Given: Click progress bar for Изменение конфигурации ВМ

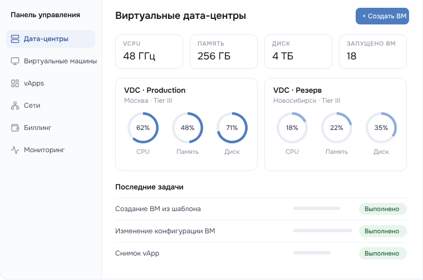Looking at the screenshot, I should pos(323,231).
